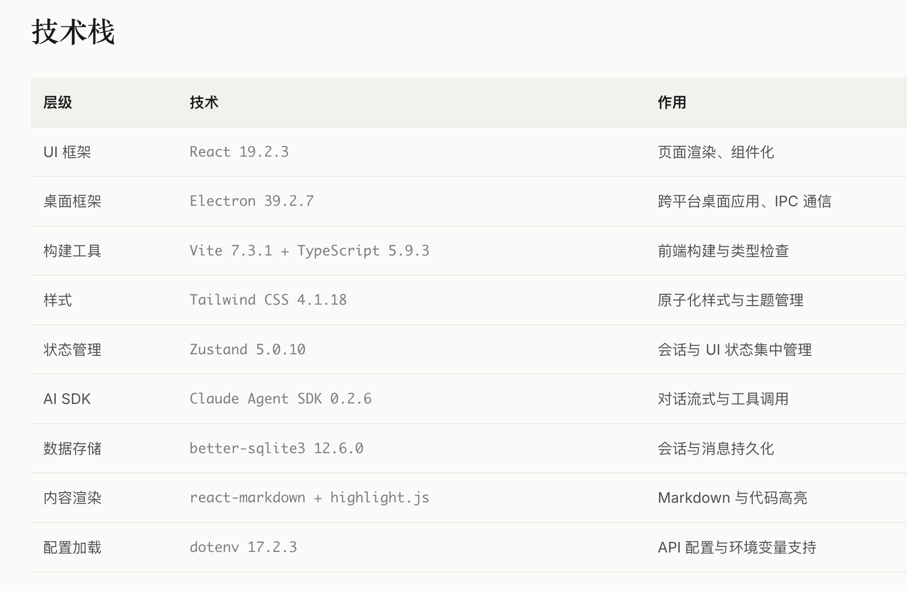This screenshot has width=907, height=591.
Task: Select the React 19.2.3 cell
Action: click(x=239, y=152)
